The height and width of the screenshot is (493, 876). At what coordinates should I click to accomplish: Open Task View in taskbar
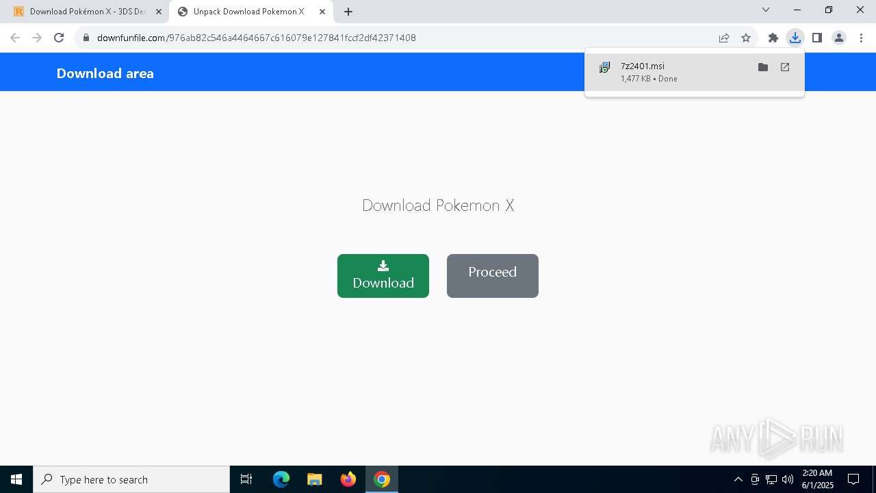(x=246, y=479)
